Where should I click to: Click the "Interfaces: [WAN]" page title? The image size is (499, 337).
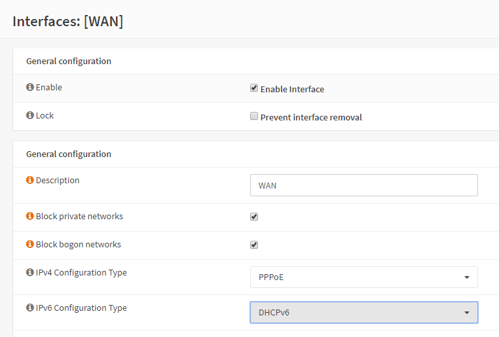pyautogui.click(x=67, y=21)
